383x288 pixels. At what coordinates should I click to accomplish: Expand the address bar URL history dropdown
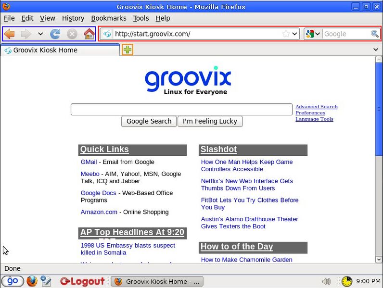295,34
